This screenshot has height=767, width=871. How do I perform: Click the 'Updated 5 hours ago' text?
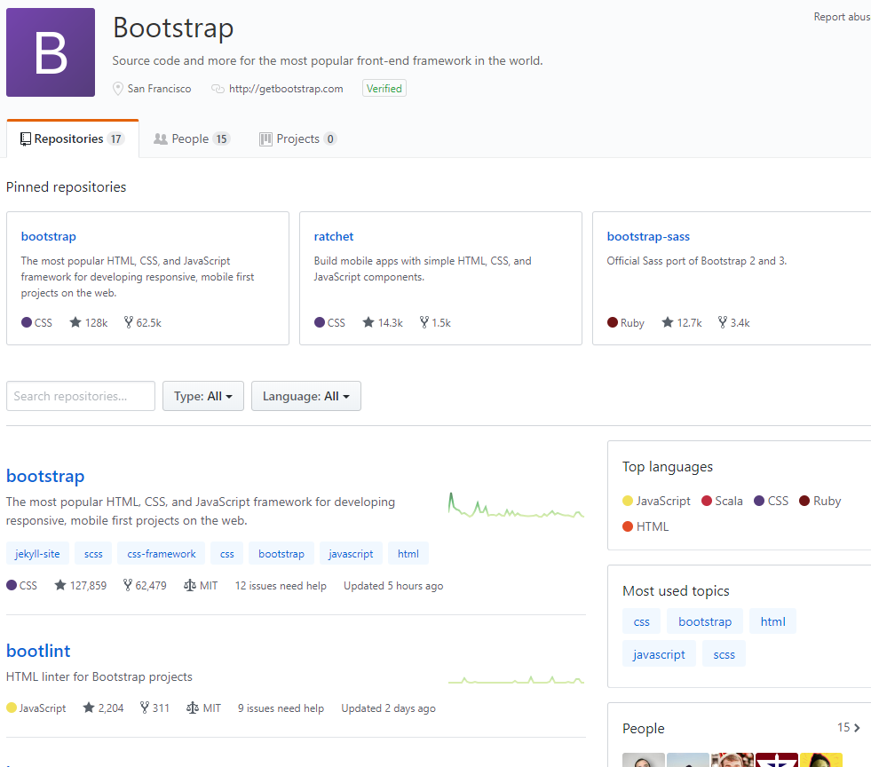(x=393, y=585)
